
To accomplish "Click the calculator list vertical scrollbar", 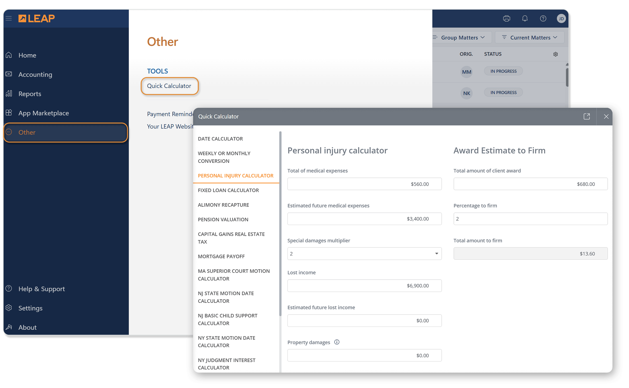I will [280, 223].
